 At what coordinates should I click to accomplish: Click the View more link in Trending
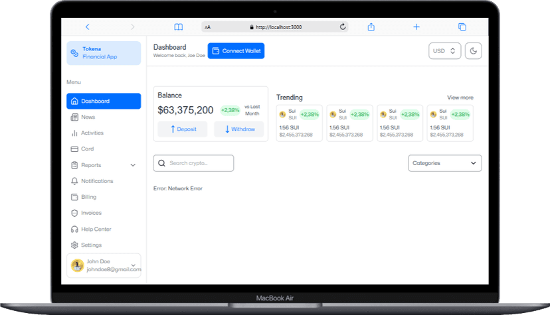click(x=460, y=97)
